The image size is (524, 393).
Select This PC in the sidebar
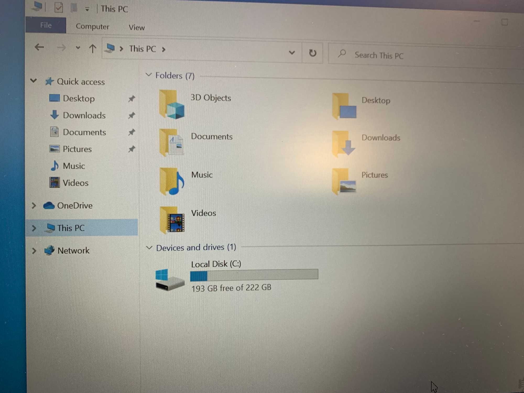click(x=70, y=228)
